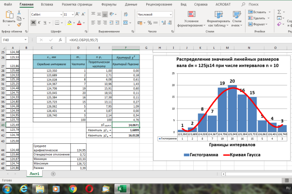Toggle bold (Ж) formatting

[33, 23]
